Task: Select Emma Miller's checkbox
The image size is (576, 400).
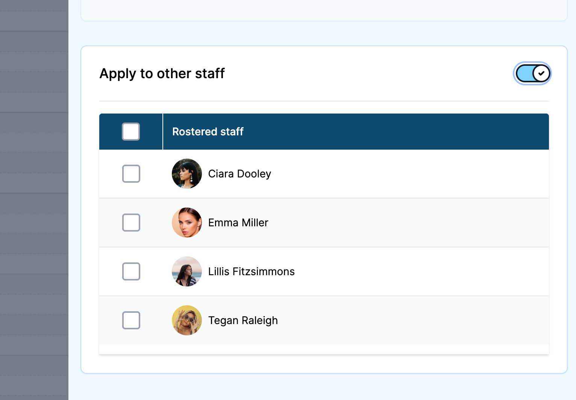Action: (131, 223)
